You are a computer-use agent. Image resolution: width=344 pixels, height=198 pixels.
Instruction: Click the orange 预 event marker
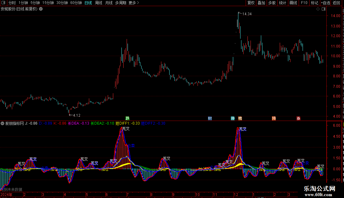pyautogui.click(x=274, y=118)
